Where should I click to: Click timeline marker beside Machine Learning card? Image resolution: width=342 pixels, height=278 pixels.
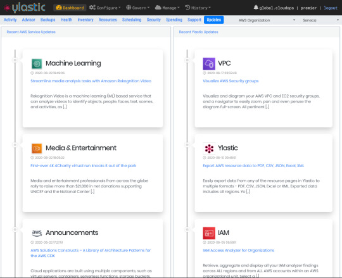point(15,60)
